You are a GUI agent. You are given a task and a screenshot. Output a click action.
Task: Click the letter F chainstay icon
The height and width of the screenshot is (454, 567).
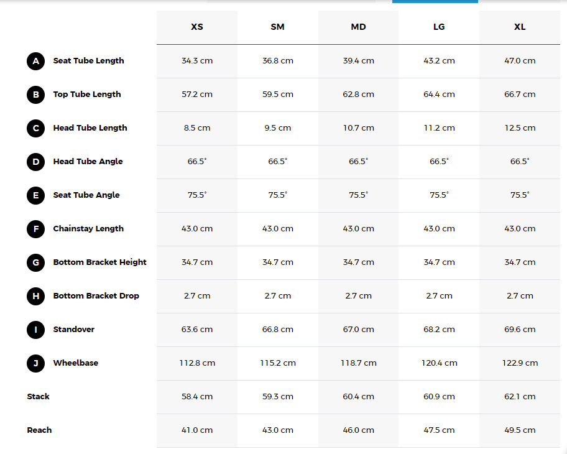tap(36, 229)
